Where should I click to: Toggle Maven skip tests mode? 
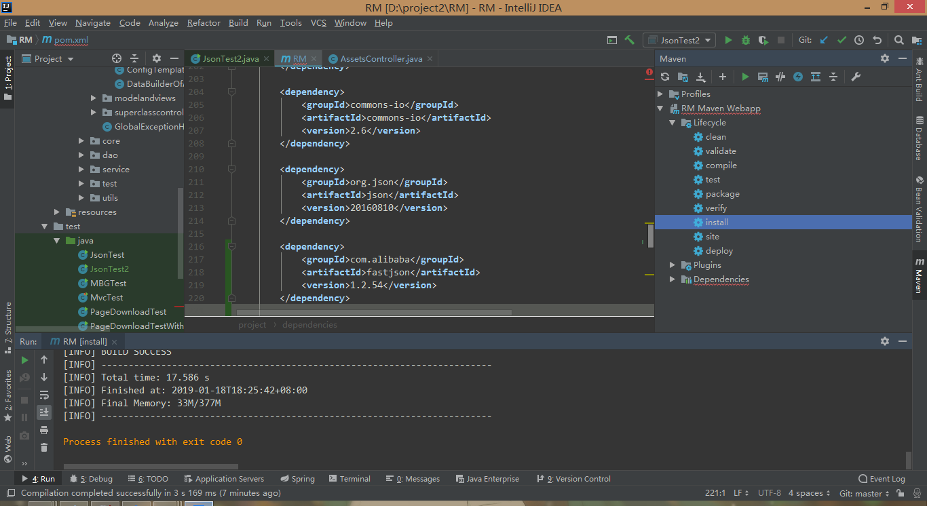pos(798,77)
